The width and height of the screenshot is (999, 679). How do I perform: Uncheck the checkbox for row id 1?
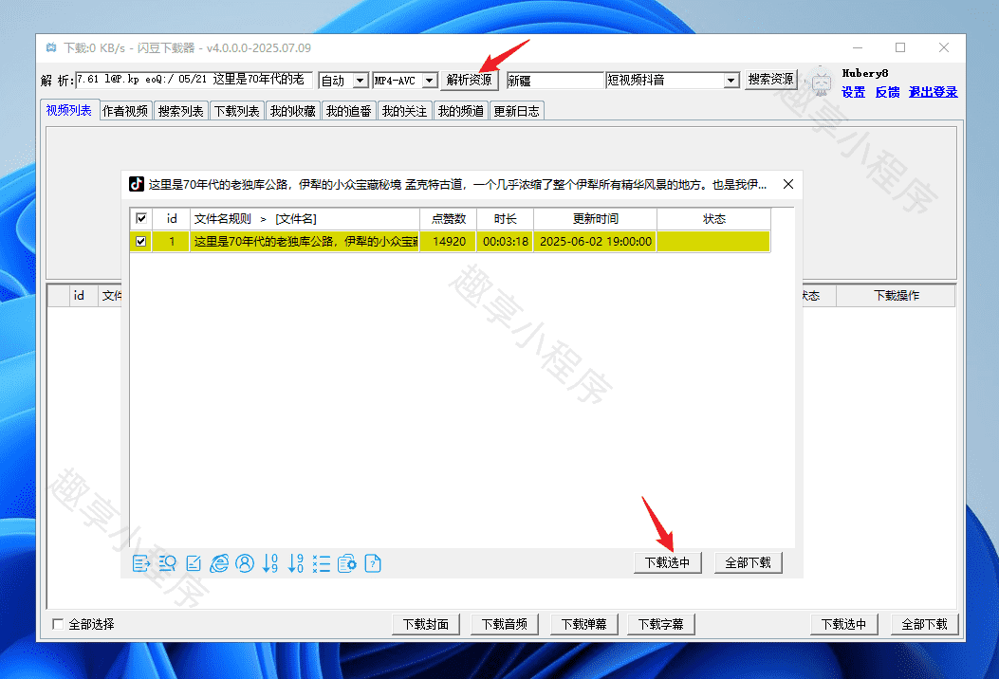click(x=141, y=242)
